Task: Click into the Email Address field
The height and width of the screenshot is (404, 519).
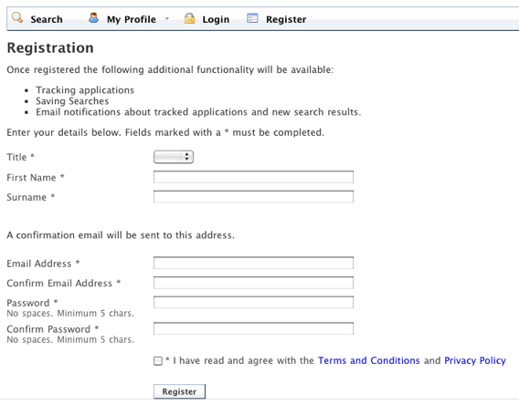Action: coord(253,263)
